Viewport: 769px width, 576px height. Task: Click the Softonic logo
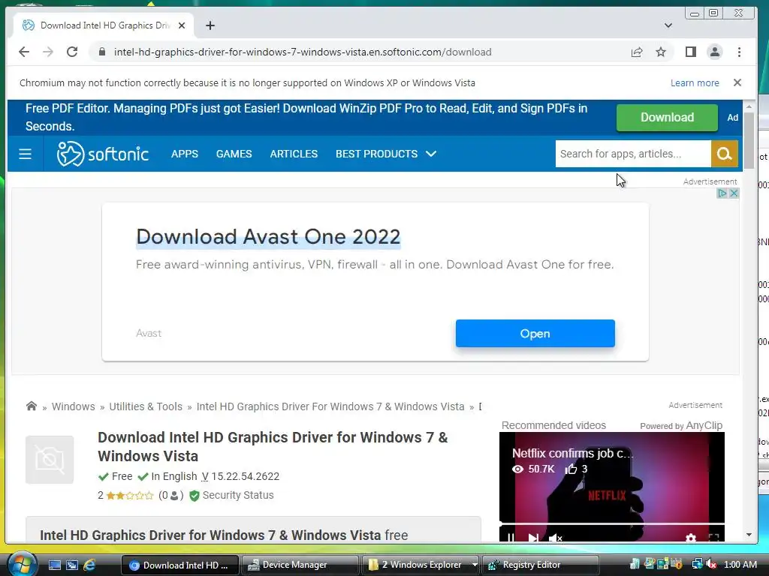tap(102, 154)
